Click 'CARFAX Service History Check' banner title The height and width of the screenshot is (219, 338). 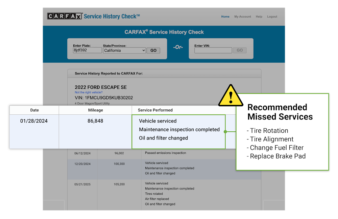[164, 32]
